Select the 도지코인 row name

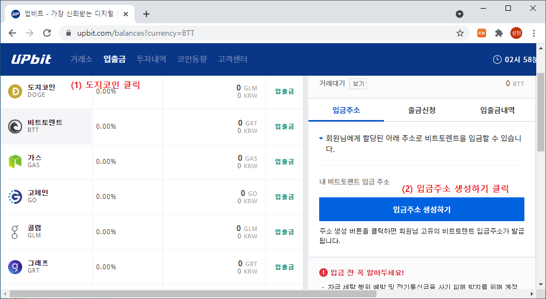coord(42,87)
